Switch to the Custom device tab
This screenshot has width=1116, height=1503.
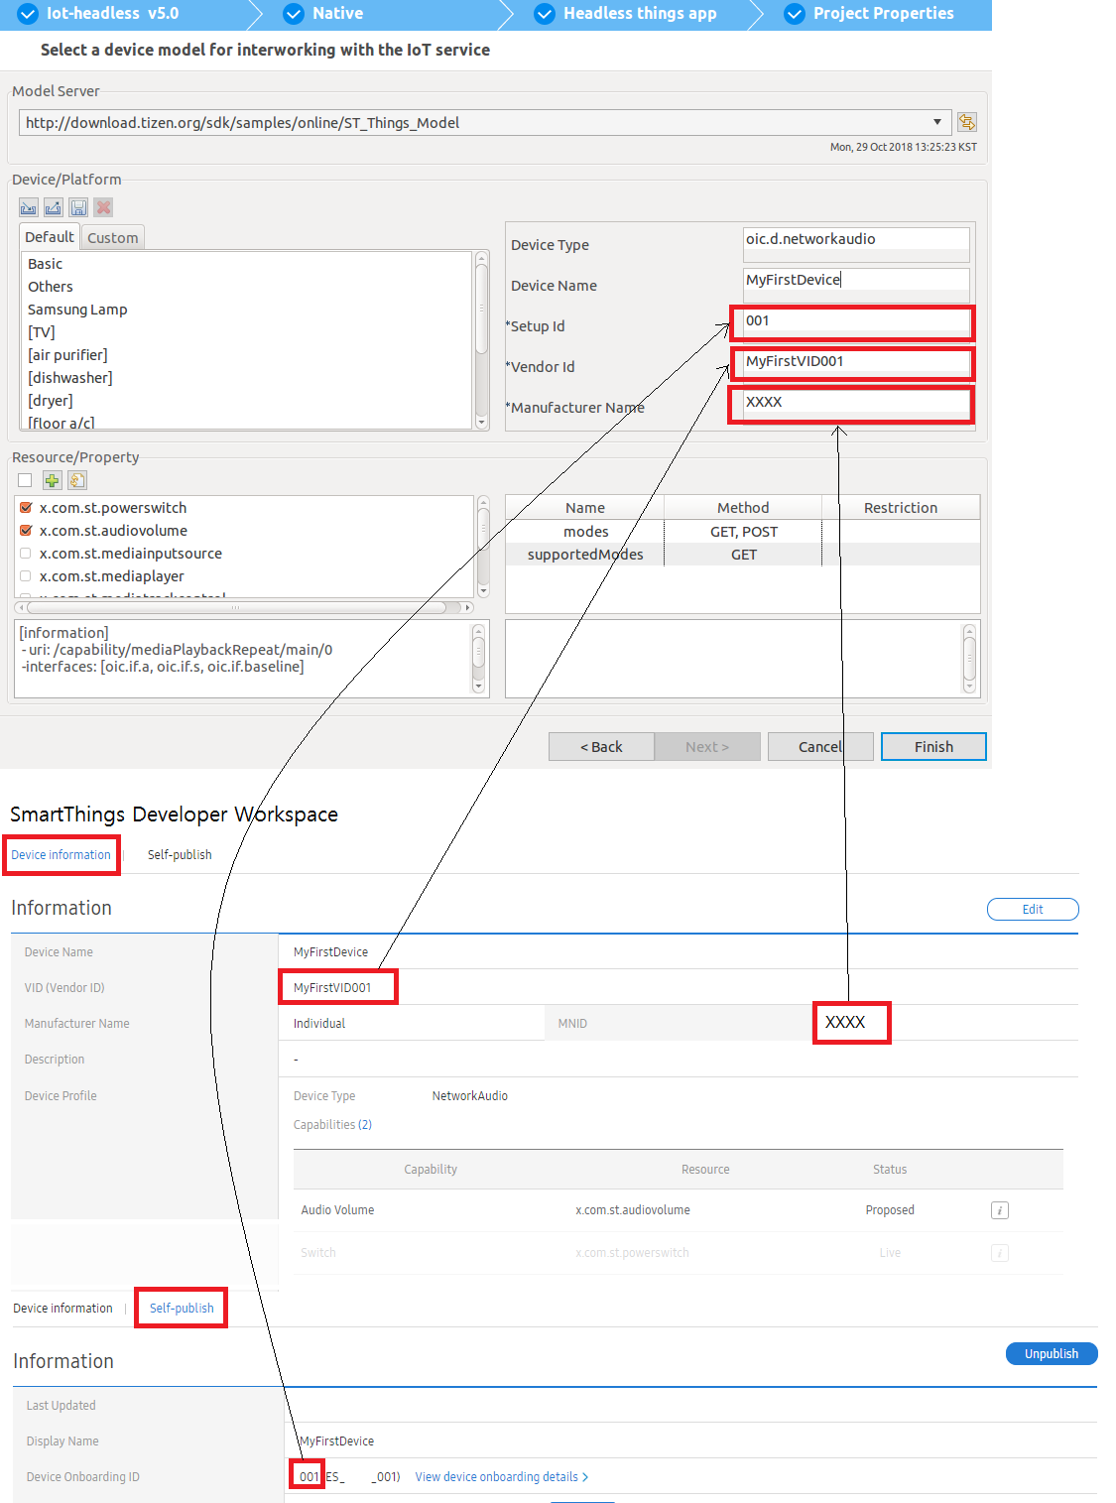click(x=112, y=238)
